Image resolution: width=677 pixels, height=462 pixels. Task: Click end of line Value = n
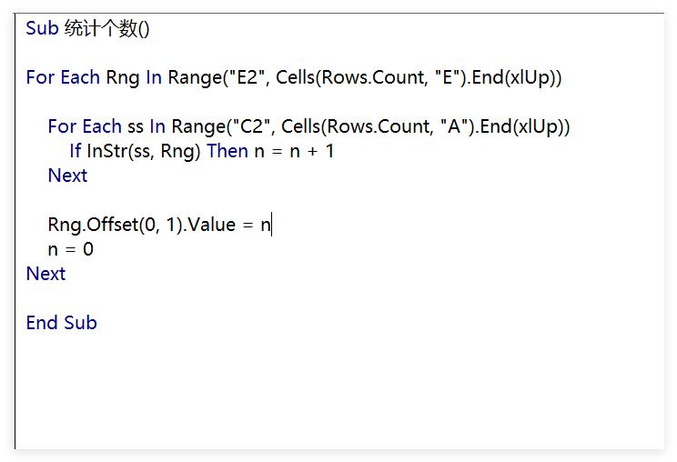click(271, 225)
